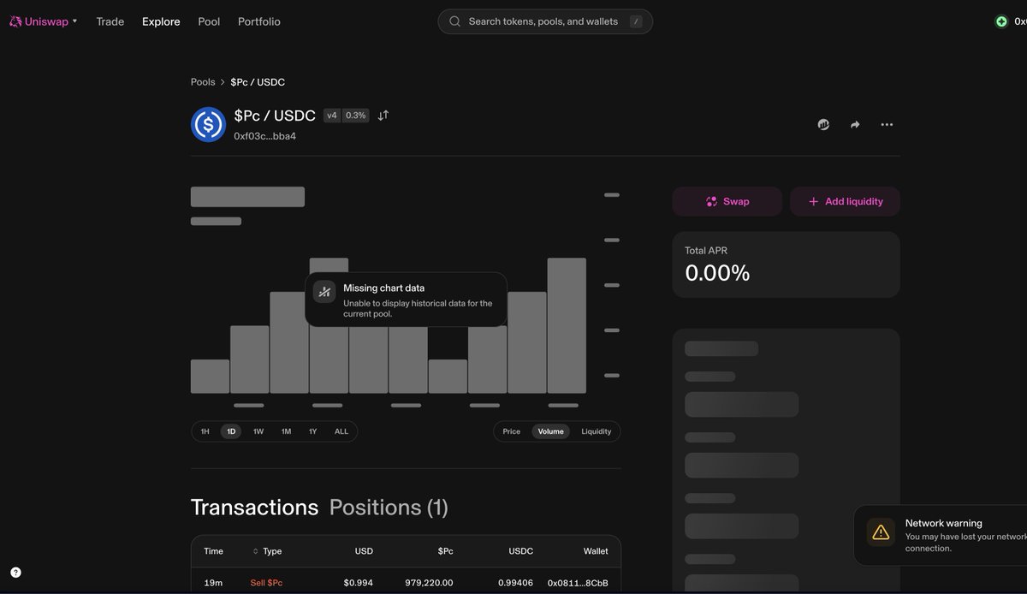Click the Sell $Pc transaction type

[266, 583]
